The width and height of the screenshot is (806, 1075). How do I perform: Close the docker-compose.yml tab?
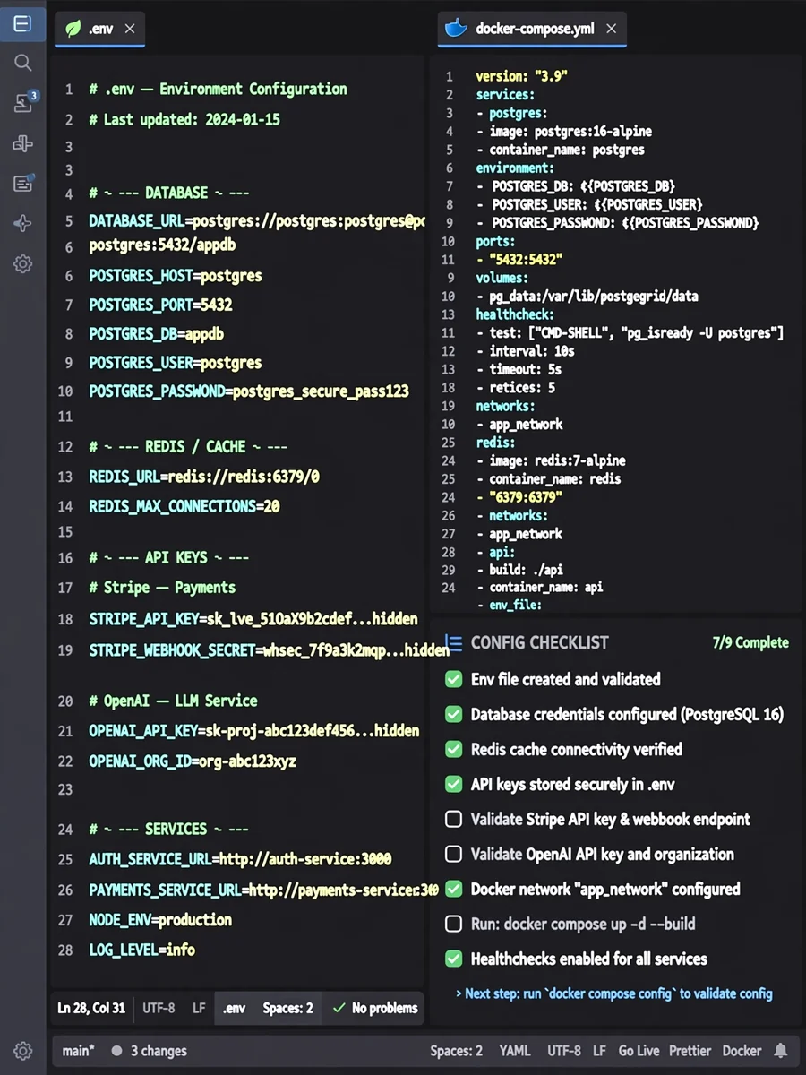(x=612, y=29)
